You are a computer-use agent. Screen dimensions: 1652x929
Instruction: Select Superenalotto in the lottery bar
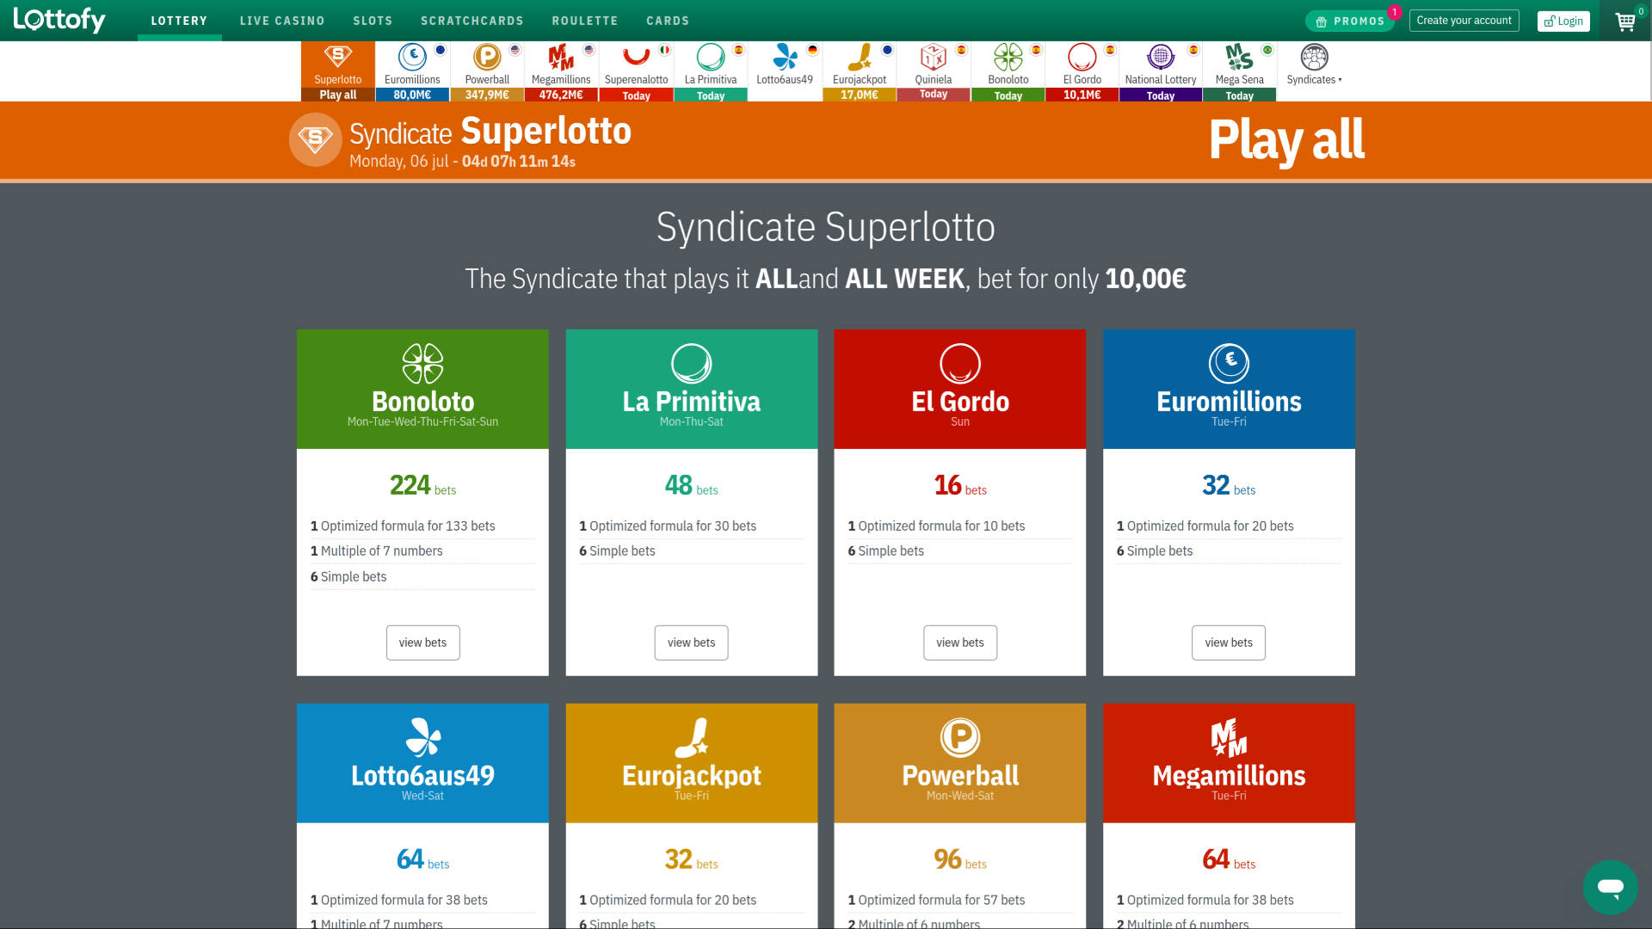tap(636, 71)
